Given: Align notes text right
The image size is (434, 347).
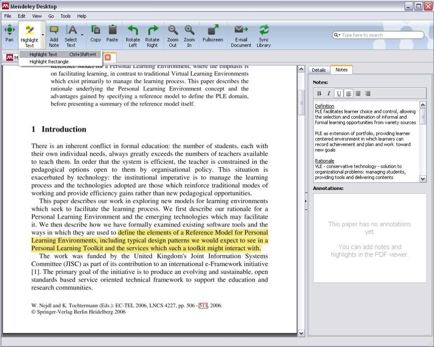Looking at the screenshot, I should coord(367,93).
